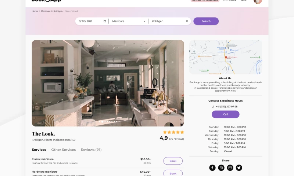
Task: Click the phone icon beside the number
Action: (x=213, y=107)
